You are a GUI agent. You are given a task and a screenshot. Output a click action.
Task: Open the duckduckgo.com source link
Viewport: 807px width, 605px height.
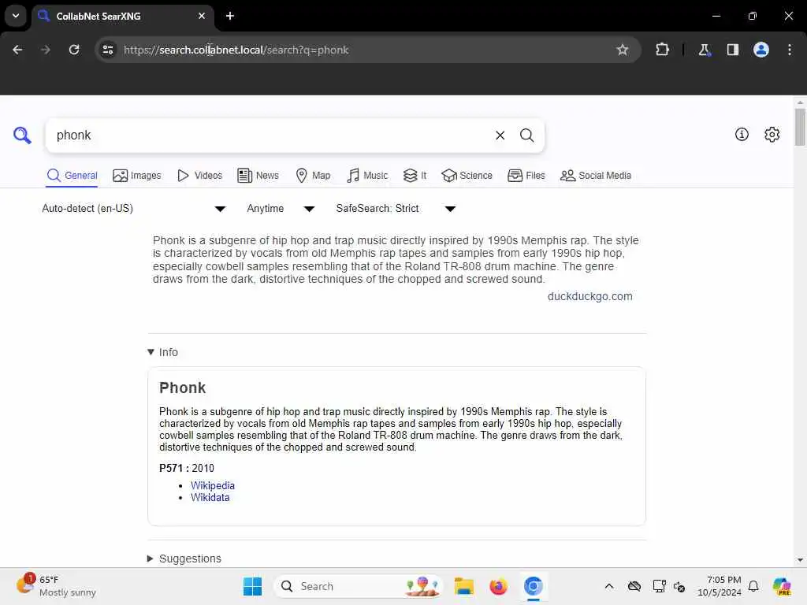(x=589, y=296)
